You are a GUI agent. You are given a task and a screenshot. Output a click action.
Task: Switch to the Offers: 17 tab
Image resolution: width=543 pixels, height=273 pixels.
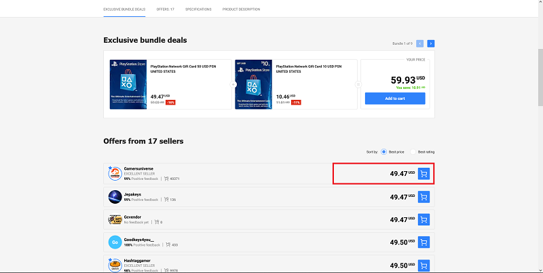166,9
